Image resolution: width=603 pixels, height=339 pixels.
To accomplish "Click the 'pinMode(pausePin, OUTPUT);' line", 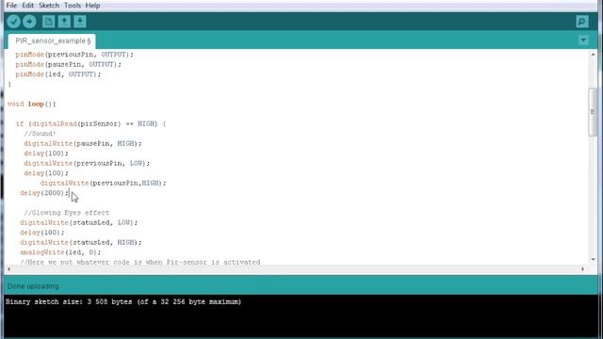I will (69, 64).
